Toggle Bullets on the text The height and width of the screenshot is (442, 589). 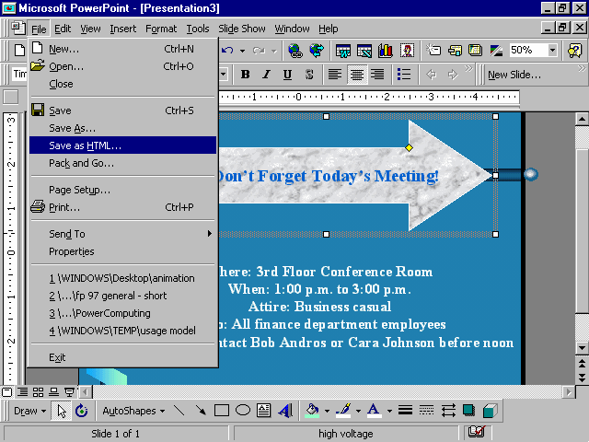404,75
